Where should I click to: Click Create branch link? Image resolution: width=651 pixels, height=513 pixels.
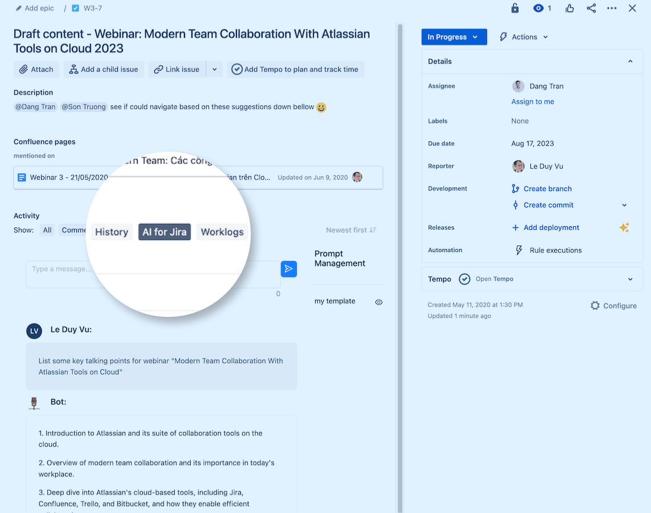[x=547, y=189]
